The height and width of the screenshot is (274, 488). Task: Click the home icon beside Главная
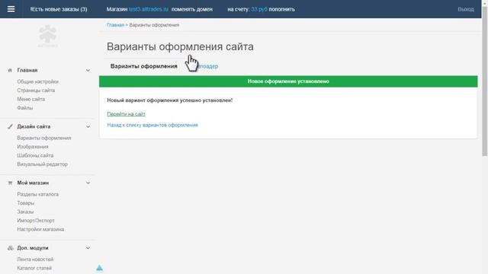click(x=10, y=70)
